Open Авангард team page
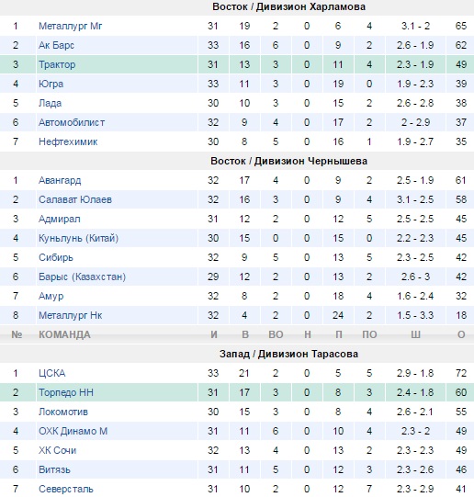Image resolution: width=474 pixels, height=497 pixels. 60,180
